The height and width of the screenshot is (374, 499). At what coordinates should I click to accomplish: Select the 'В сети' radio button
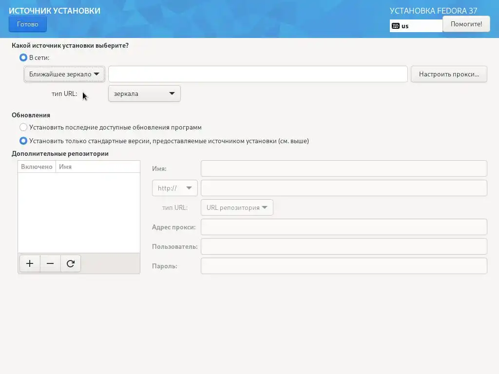tap(23, 57)
